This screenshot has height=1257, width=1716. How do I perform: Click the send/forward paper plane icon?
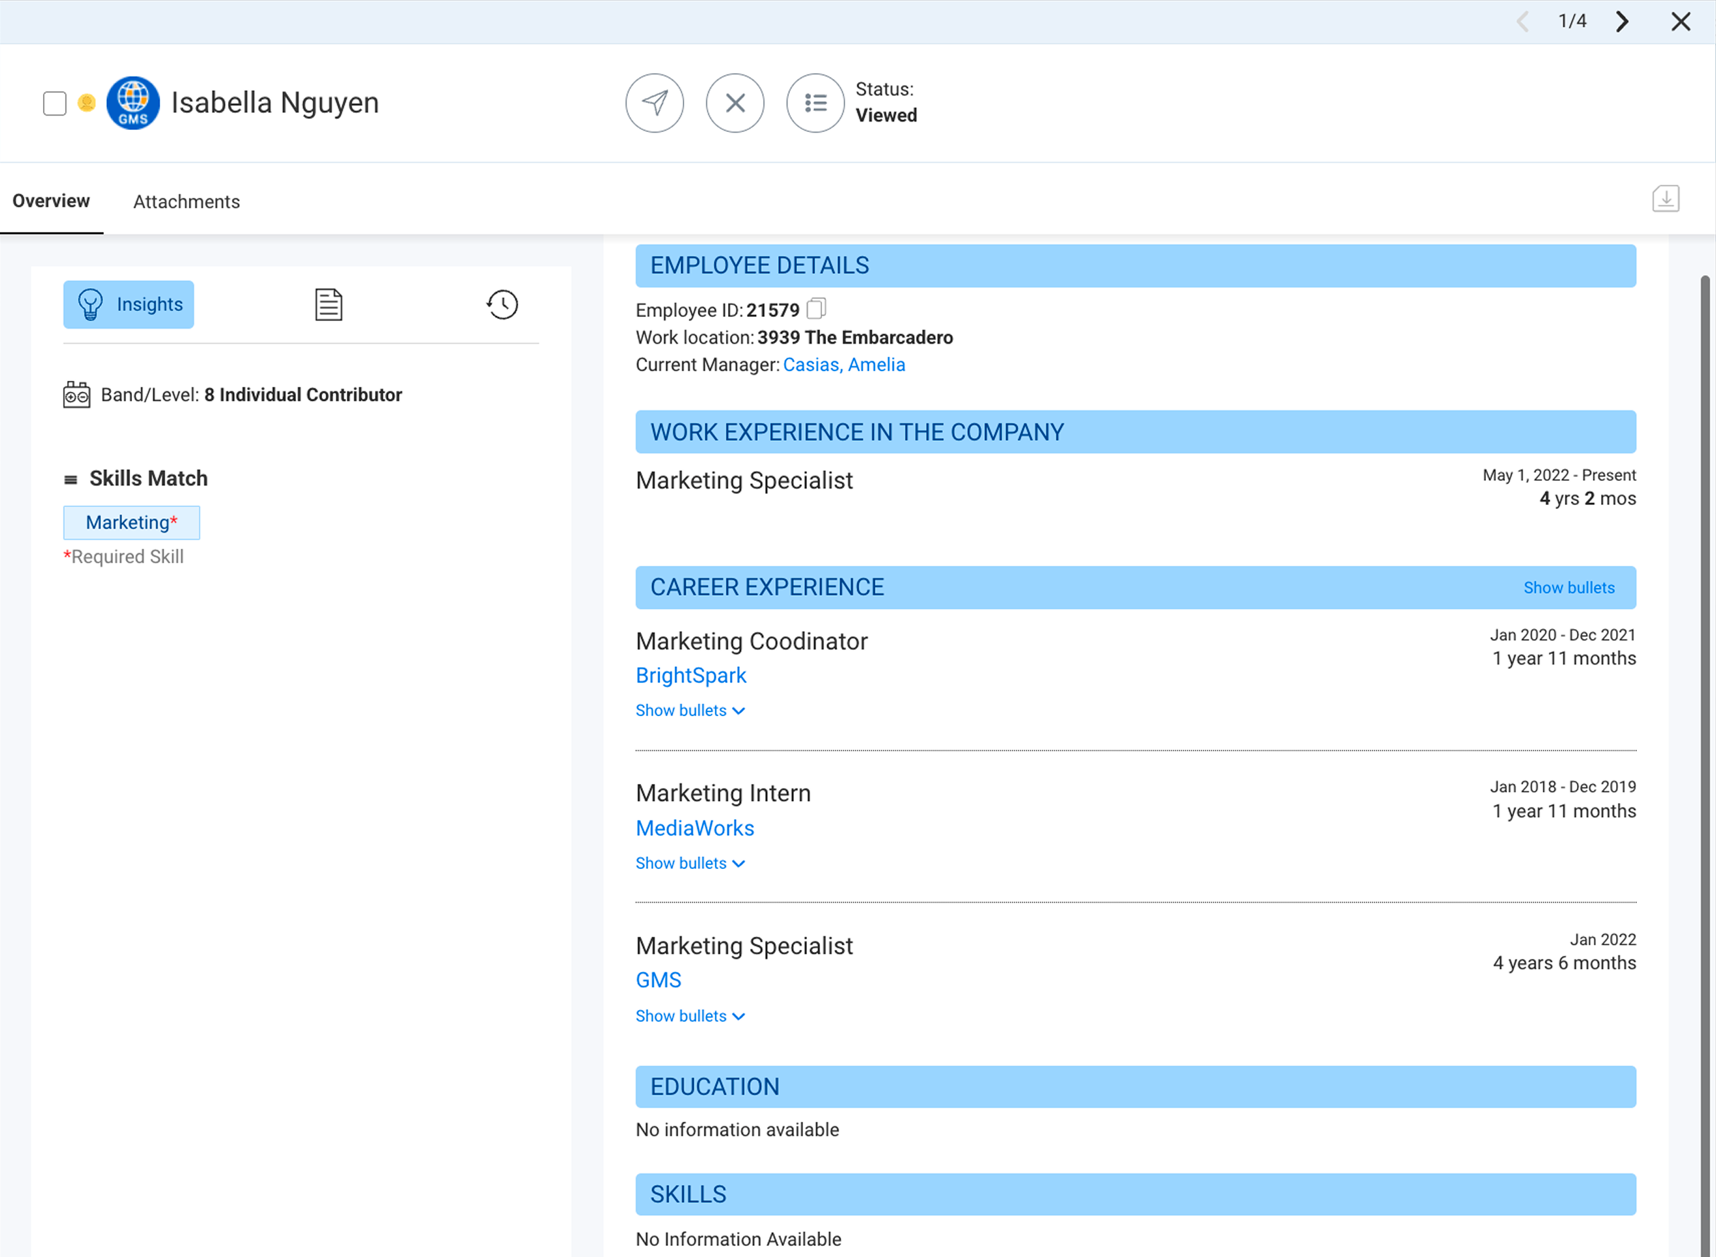654,103
